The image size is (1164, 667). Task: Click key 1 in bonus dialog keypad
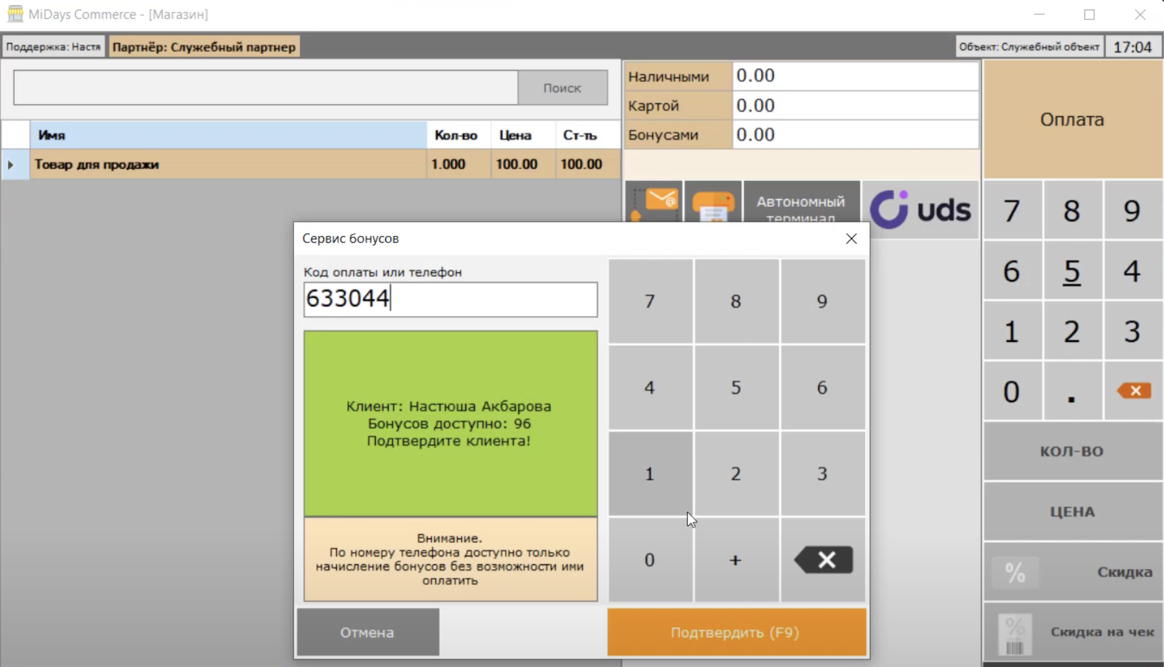(x=650, y=474)
